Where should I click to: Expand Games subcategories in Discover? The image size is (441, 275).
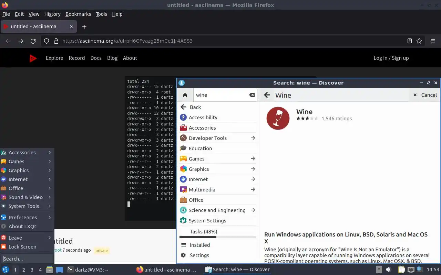(x=253, y=158)
